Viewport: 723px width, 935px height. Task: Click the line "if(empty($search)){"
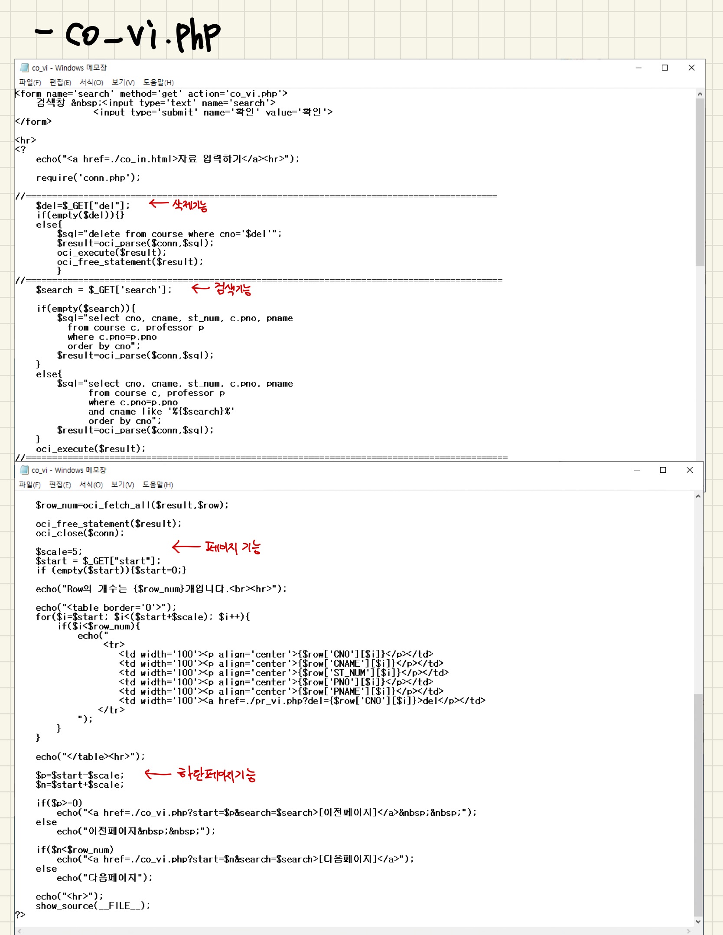coord(86,309)
